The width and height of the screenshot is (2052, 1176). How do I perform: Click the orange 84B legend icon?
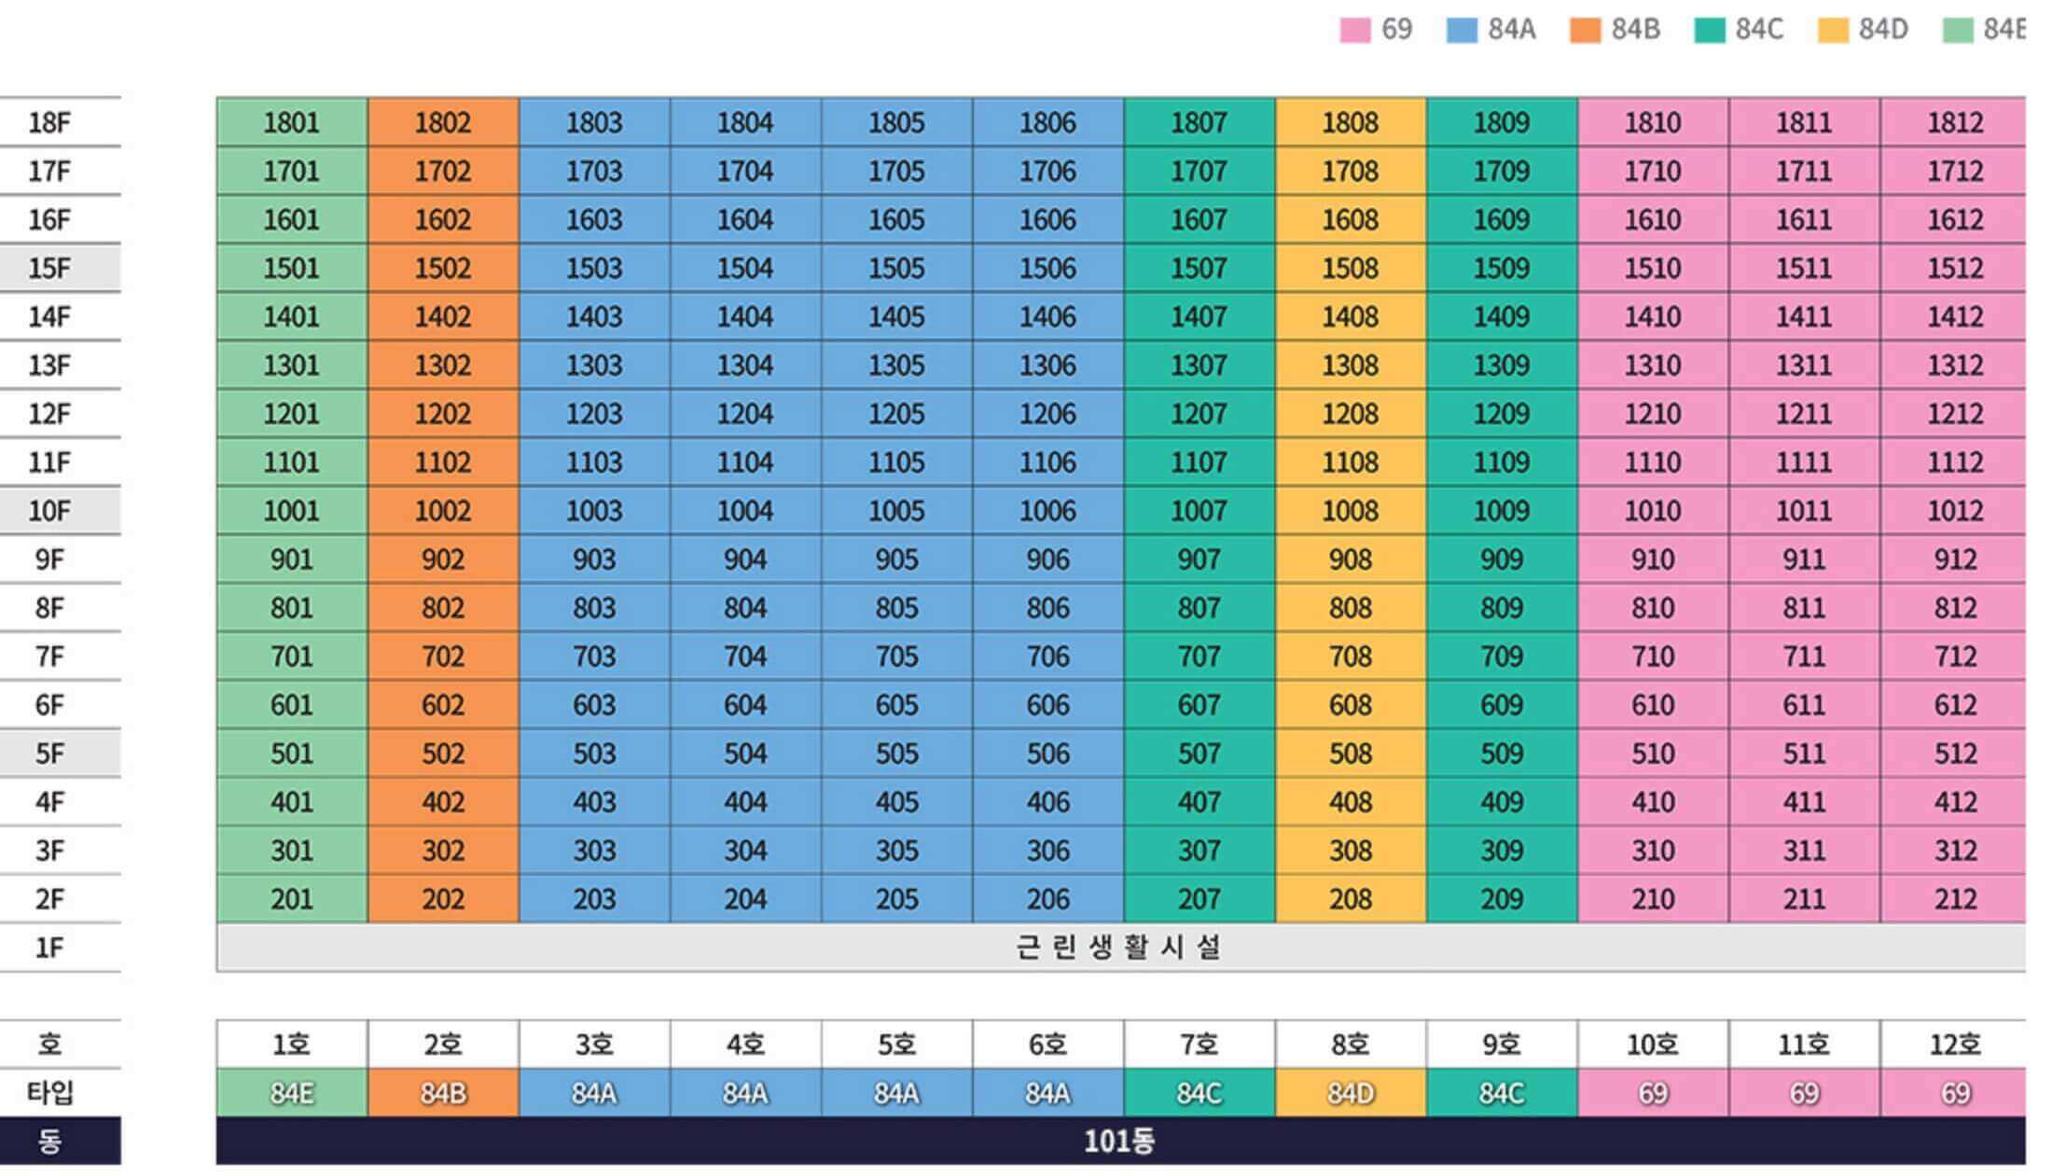(x=1584, y=31)
